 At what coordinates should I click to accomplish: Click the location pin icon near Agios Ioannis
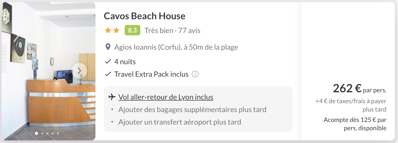108,47
